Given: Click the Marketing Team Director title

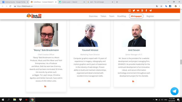Looking at the screenshot, I should click(x=90, y=54).
